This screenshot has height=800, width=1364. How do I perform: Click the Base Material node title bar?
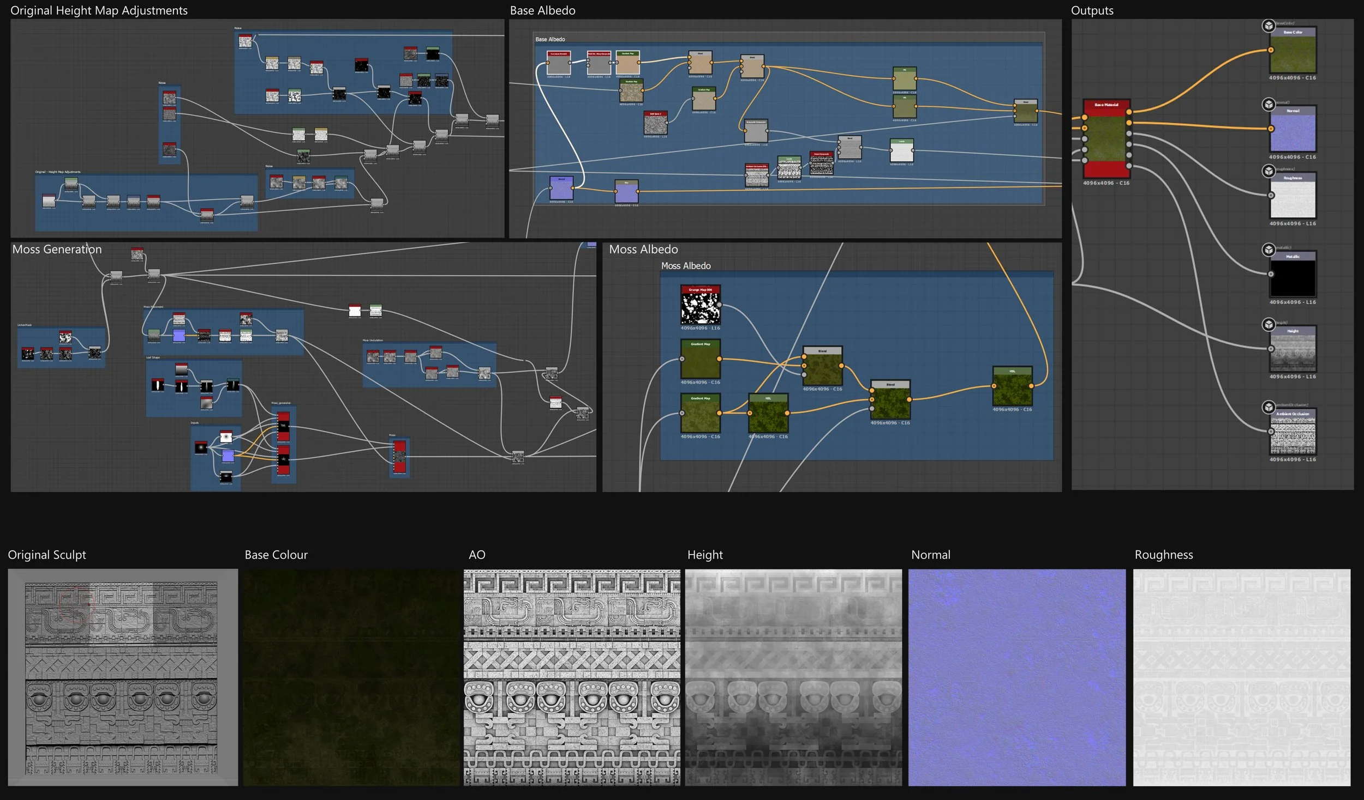1106,105
